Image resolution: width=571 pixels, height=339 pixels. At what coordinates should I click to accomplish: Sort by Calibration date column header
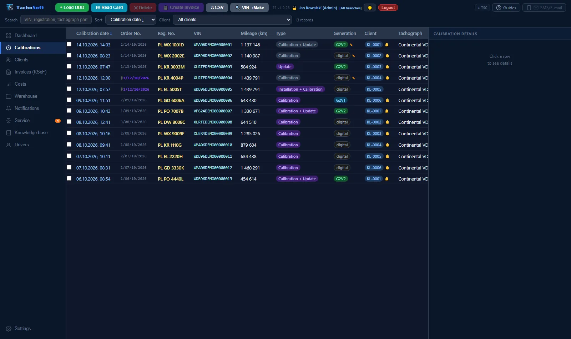click(x=94, y=34)
